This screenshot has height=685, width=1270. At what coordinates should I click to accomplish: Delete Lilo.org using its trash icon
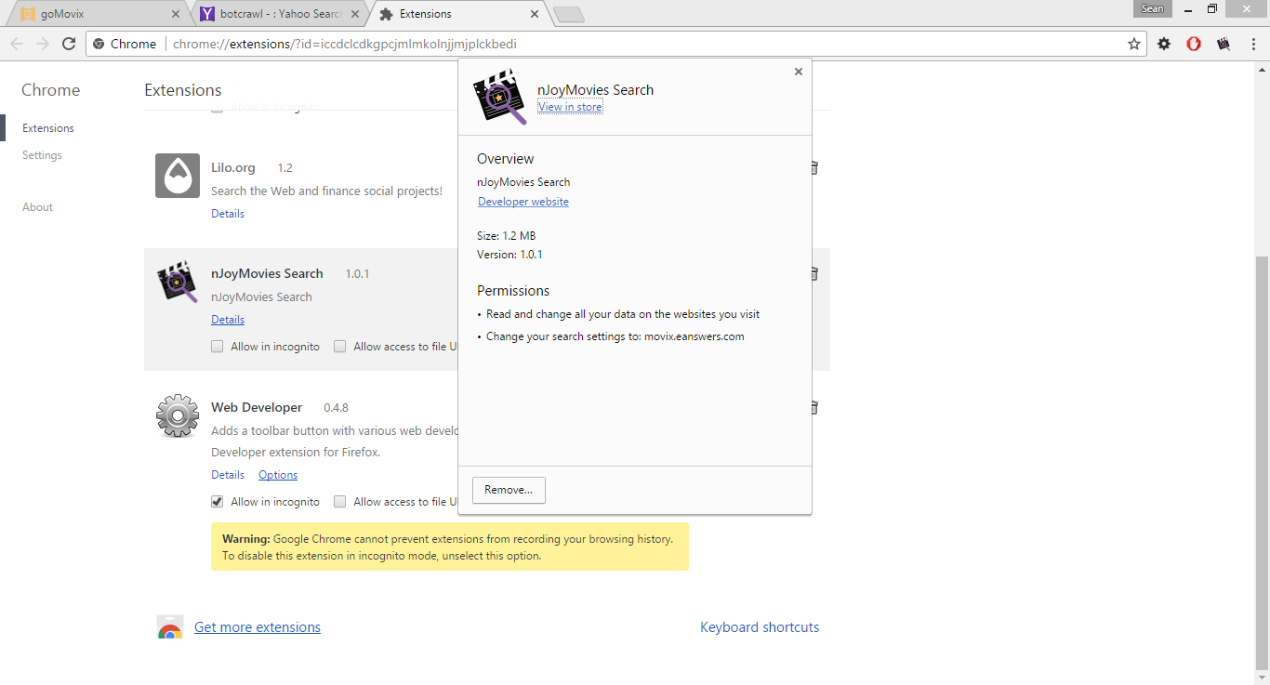[x=814, y=167]
